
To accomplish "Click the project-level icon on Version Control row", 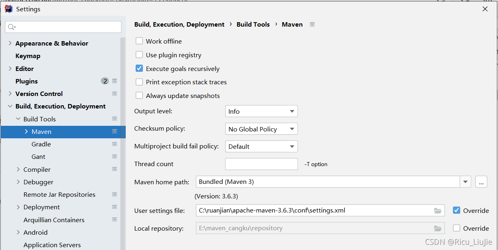I will click(115, 94).
